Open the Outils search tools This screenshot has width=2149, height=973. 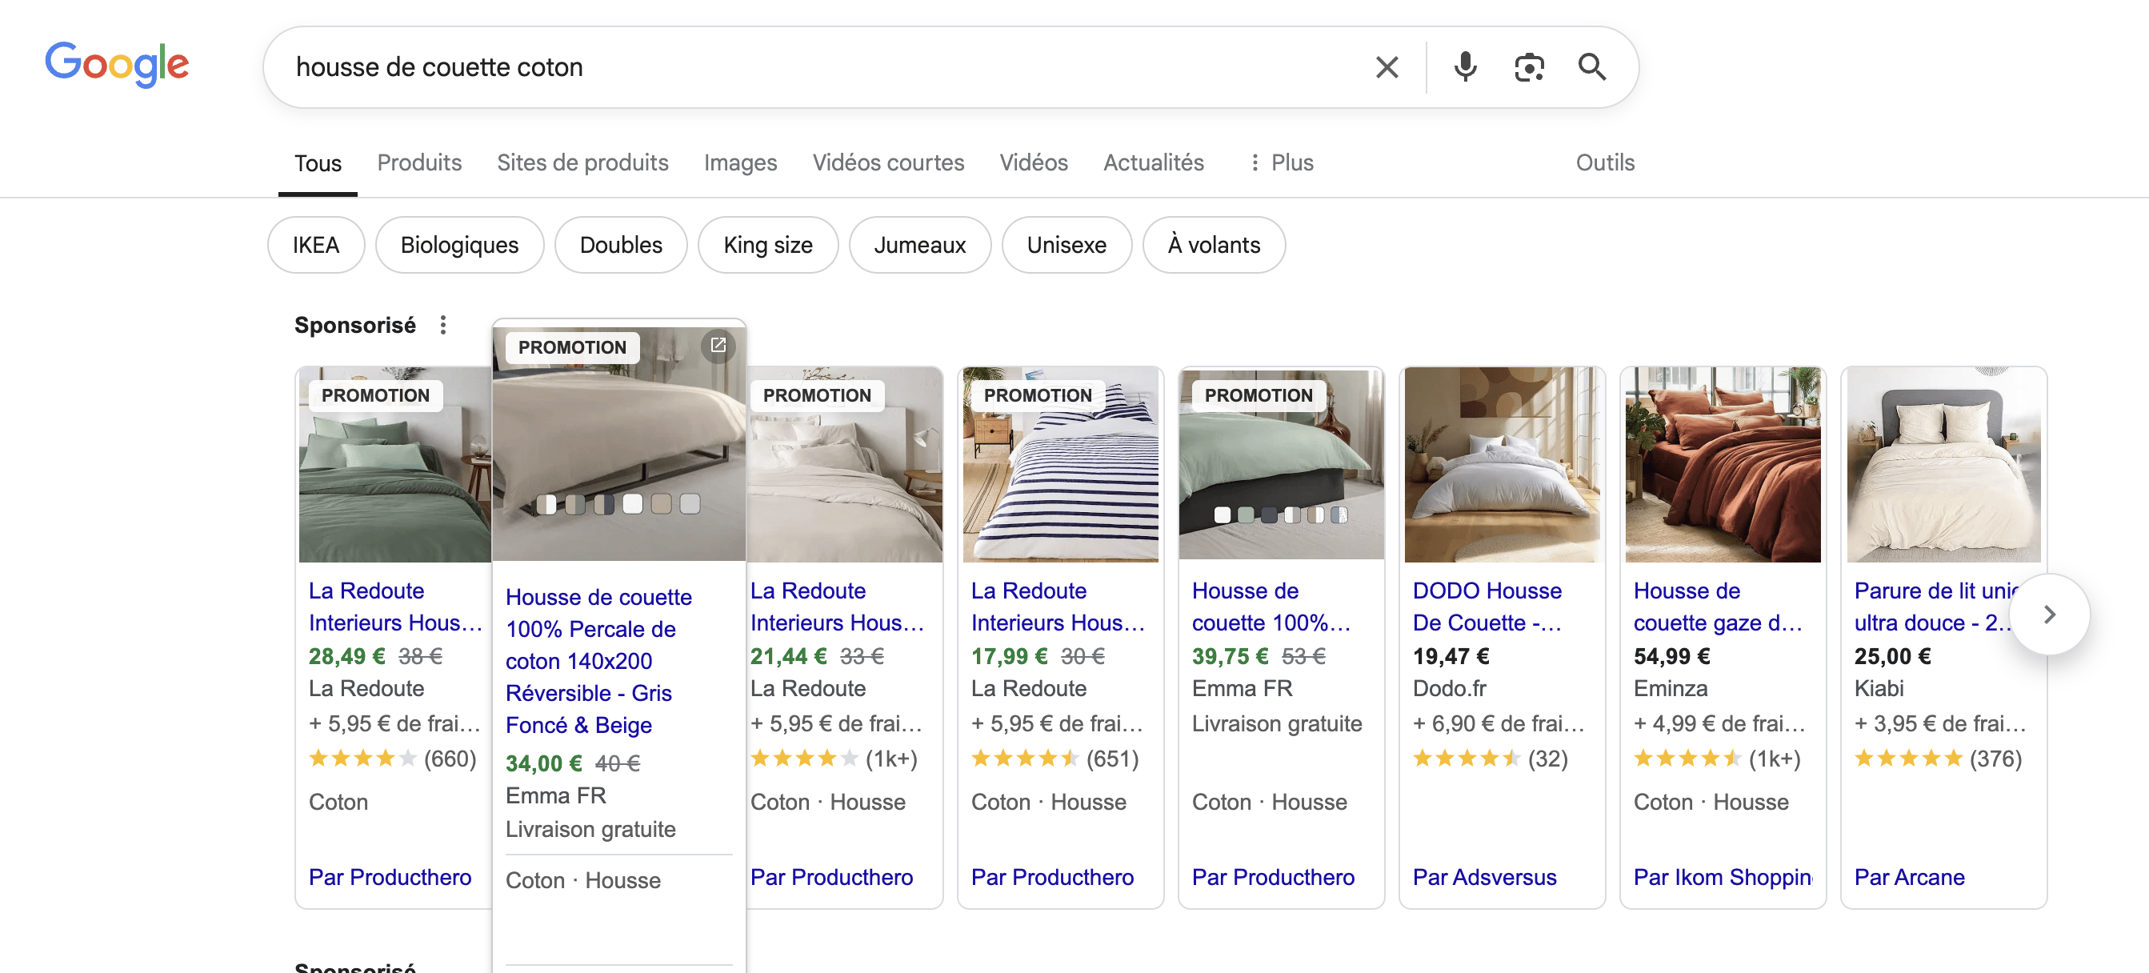click(1604, 162)
